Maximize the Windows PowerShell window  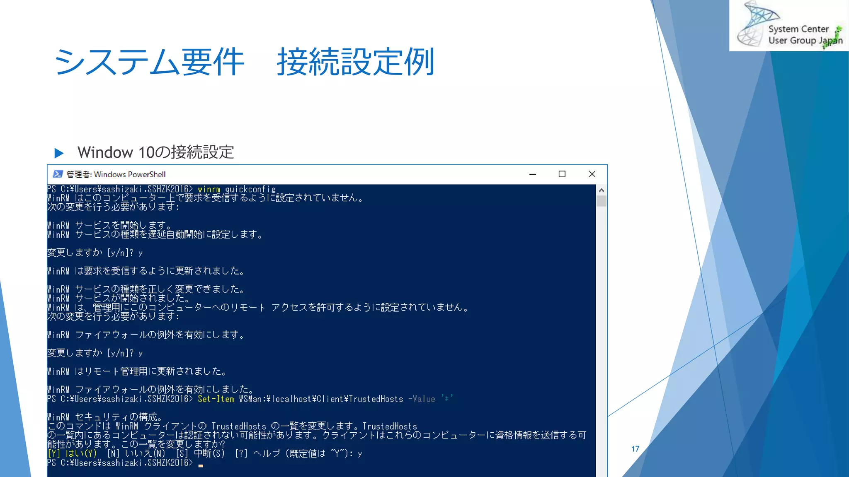pos(562,174)
